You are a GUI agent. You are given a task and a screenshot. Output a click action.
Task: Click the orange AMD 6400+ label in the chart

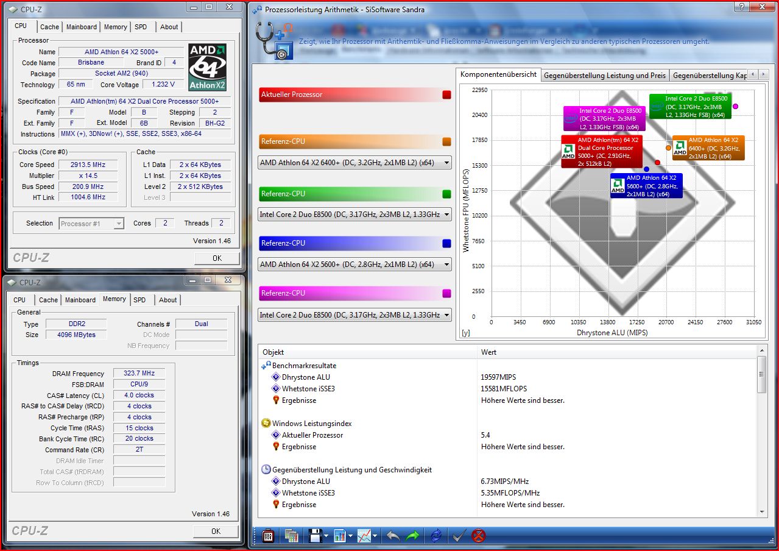pos(708,148)
